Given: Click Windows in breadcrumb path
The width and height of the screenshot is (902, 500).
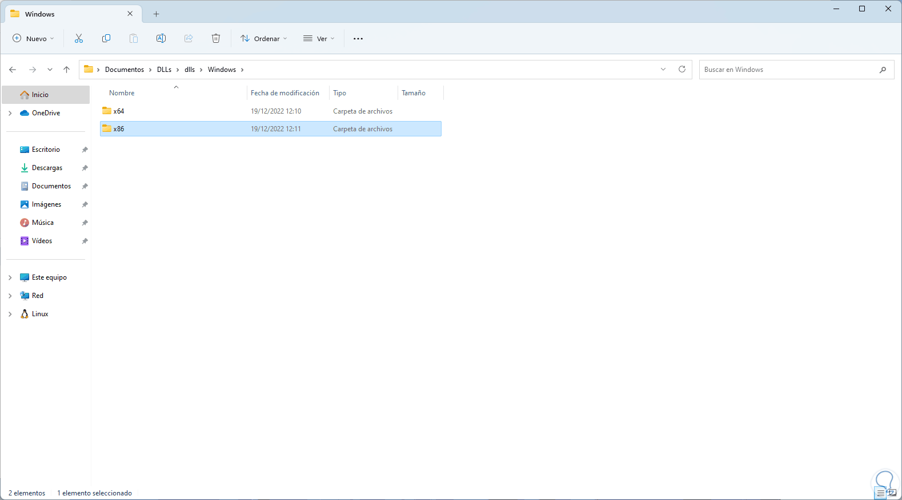Looking at the screenshot, I should click(x=222, y=70).
